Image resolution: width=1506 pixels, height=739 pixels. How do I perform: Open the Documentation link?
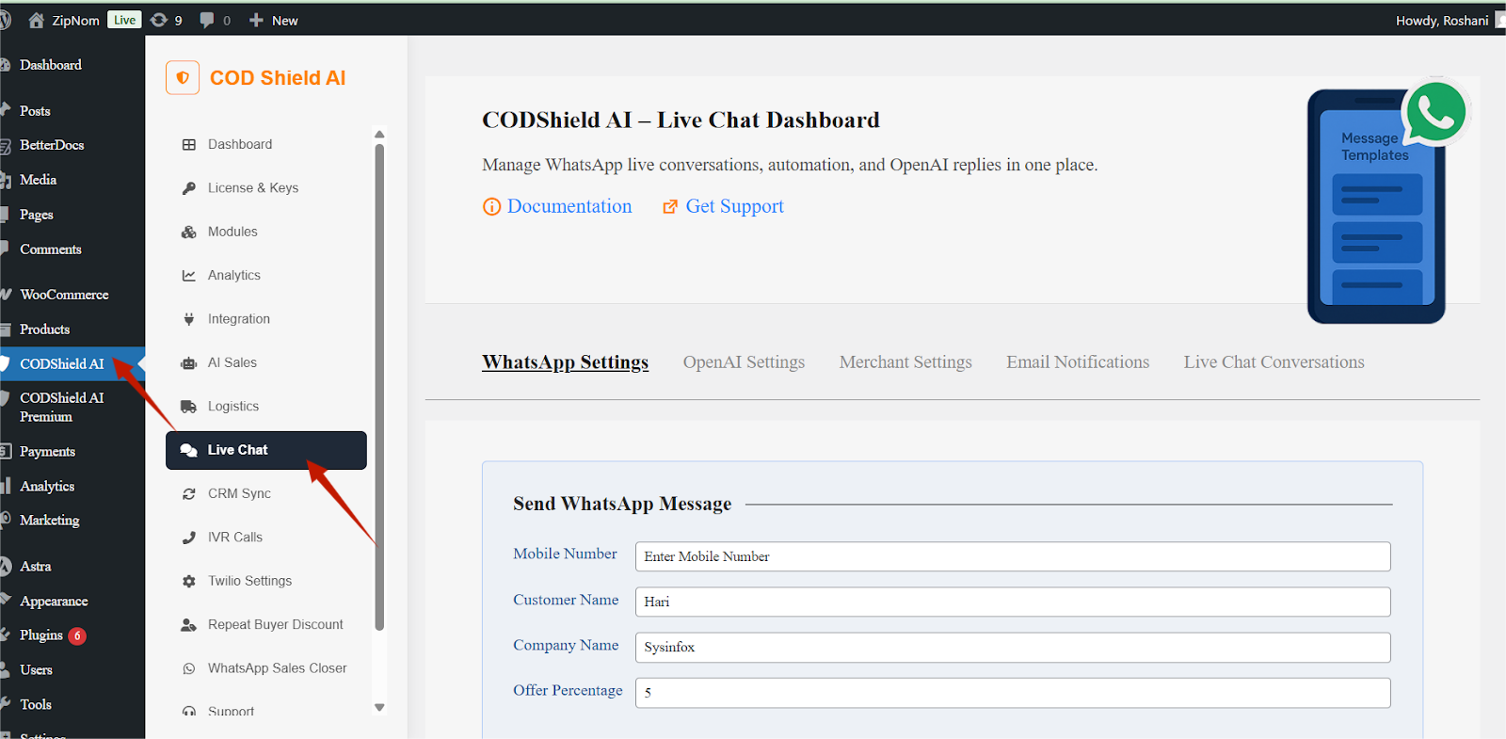pos(569,206)
